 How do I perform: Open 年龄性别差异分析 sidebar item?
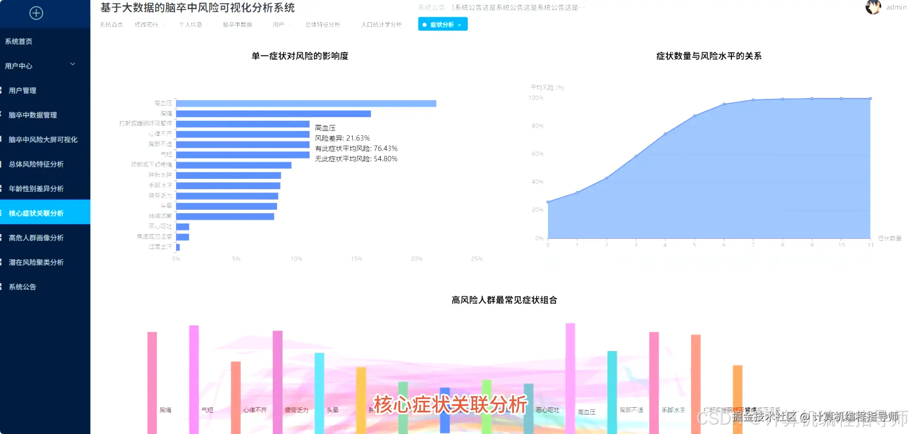[36, 189]
